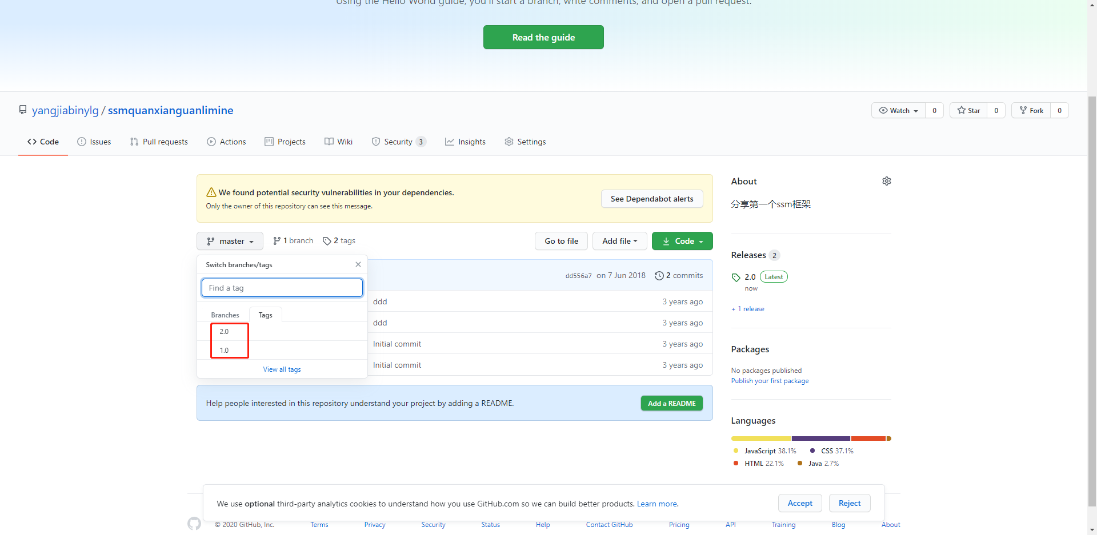This screenshot has width=1097, height=535.
Task: Click See Dependabot alerts button
Action: tap(652, 199)
